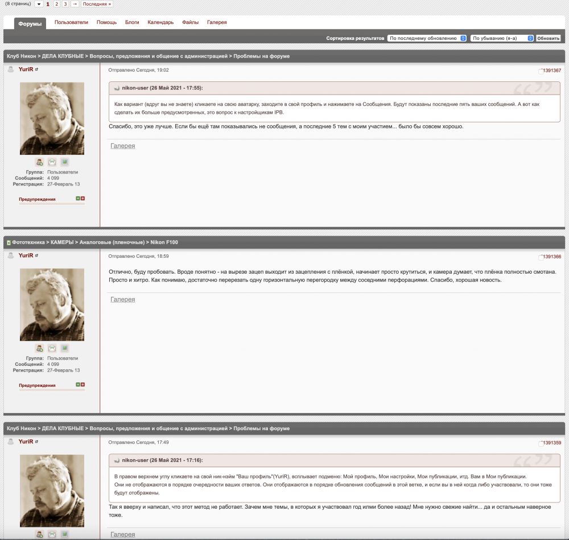Add YuriR as friend in 17:49 post
This screenshot has width=569, height=540.
coord(40,534)
